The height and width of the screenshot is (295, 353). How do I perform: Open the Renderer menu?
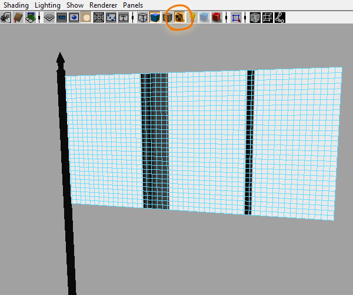104,5
